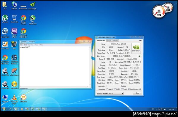Click the Release Date May 10, 2012 value
The image size is (178, 117).
pyautogui.click(x=111, y=53)
